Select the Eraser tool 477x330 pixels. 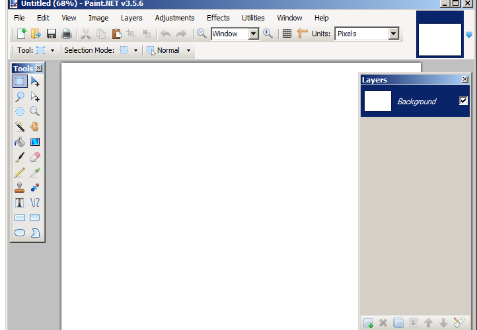click(35, 157)
